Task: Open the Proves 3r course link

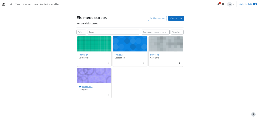Action: (x=119, y=55)
